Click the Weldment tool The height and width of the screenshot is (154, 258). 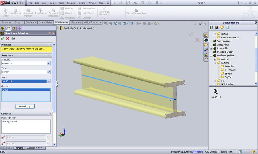point(16,11)
